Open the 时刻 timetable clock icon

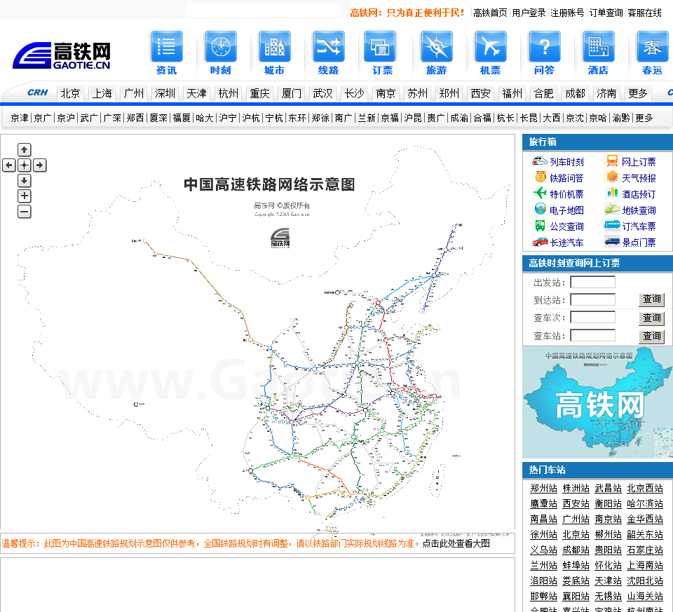(221, 47)
